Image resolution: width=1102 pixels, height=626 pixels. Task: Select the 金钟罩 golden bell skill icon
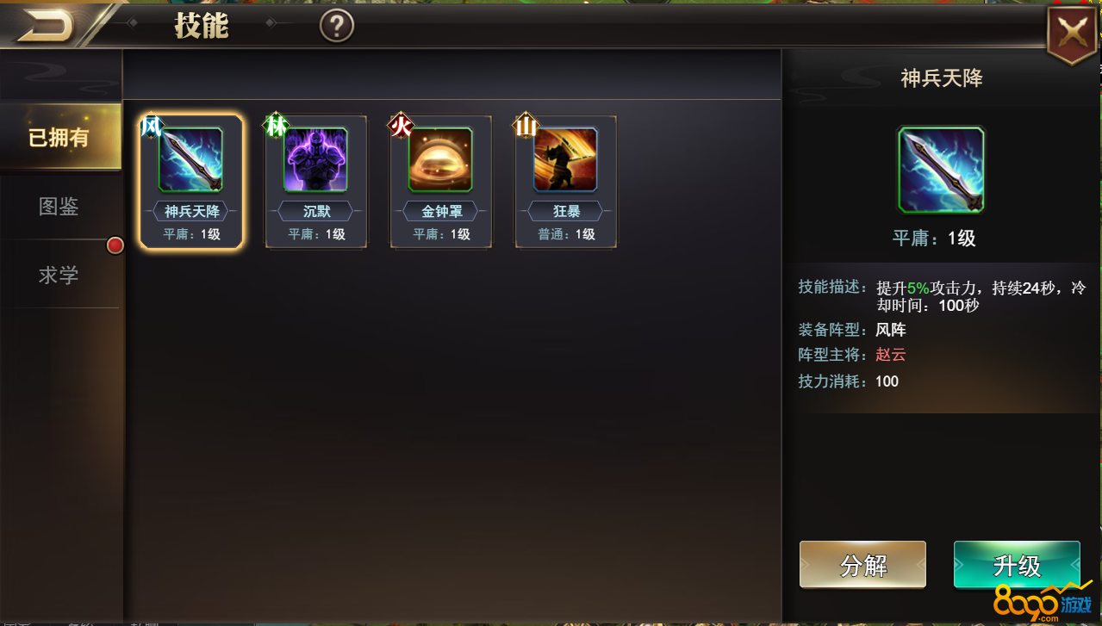[440, 159]
